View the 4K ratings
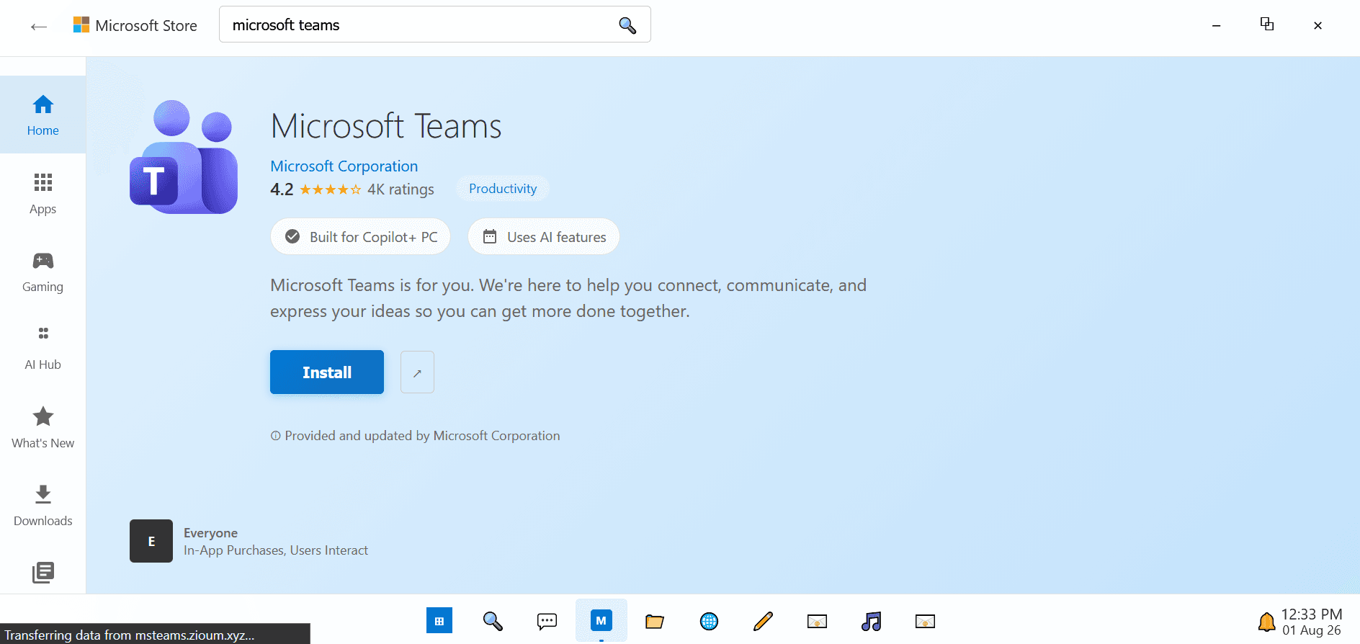The image size is (1360, 644). (x=401, y=189)
